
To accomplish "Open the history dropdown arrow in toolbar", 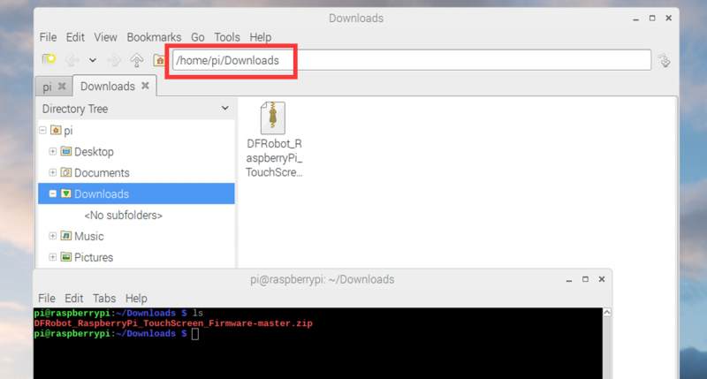I will [93, 60].
